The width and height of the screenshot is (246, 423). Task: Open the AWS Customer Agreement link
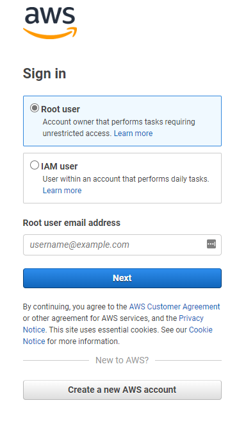174,307
